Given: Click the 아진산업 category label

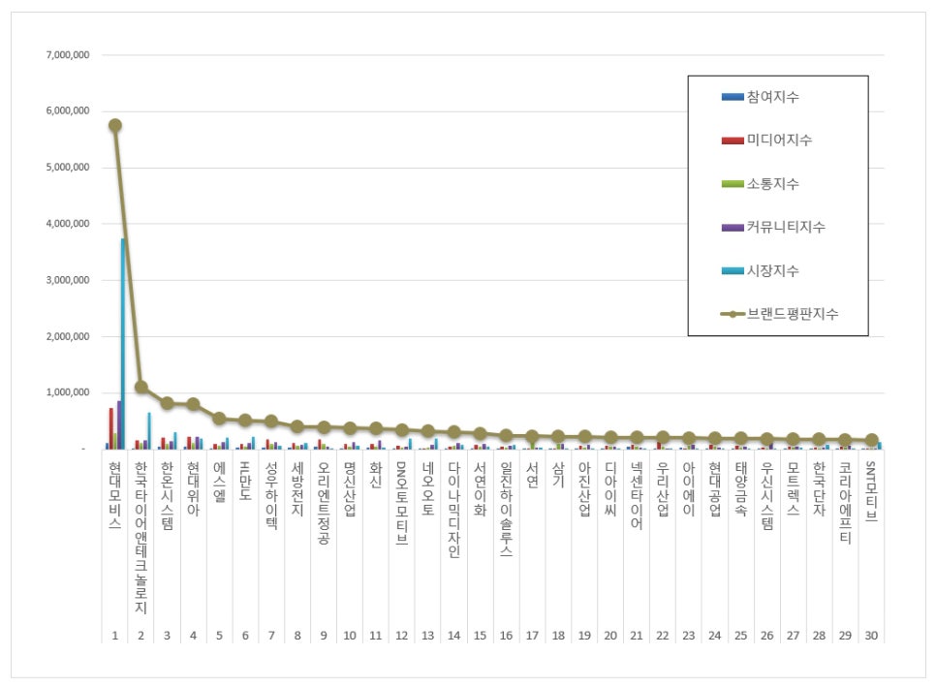Looking at the screenshot, I should pos(584,488).
